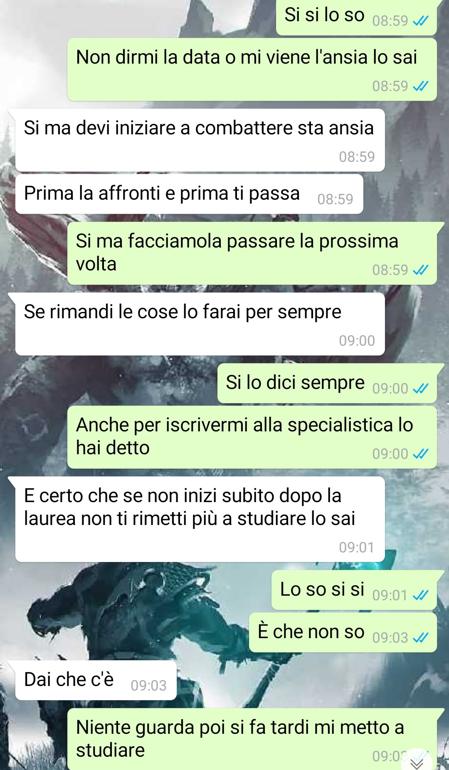Select the "Niente guarda poi si fa tardi" message
Viewport: 449px width, 770px height.
[252, 739]
